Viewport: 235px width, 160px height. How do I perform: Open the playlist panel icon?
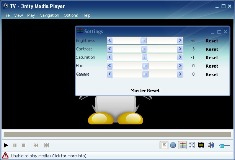[x=164, y=145]
